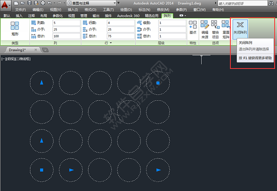Open the 标注(N) menu
Image resolution: width=277 pixels, height=191 pixels.
point(145,10)
